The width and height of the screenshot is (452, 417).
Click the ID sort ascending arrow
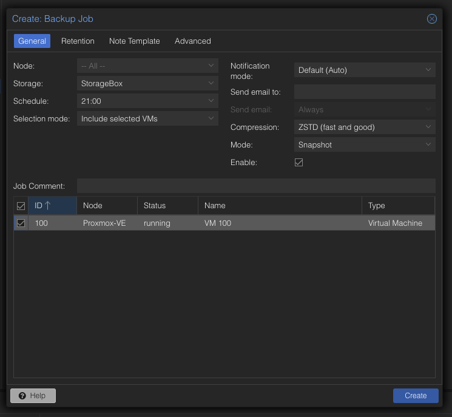coord(48,206)
